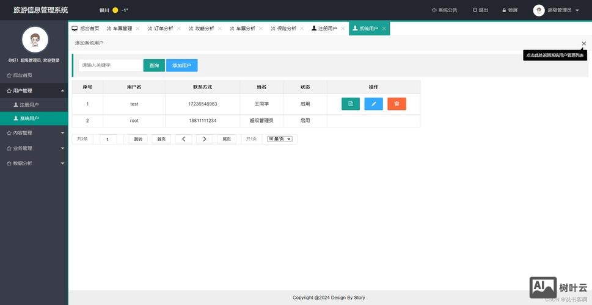Select 注册用户 in the sidebar
This screenshot has height=305, width=592.
click(29, 105)
